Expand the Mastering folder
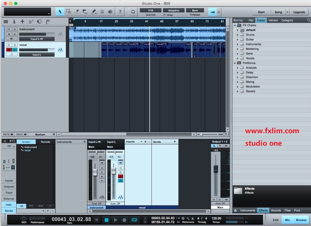The height and width of the screenshot is (226, 311). point(237,49)
